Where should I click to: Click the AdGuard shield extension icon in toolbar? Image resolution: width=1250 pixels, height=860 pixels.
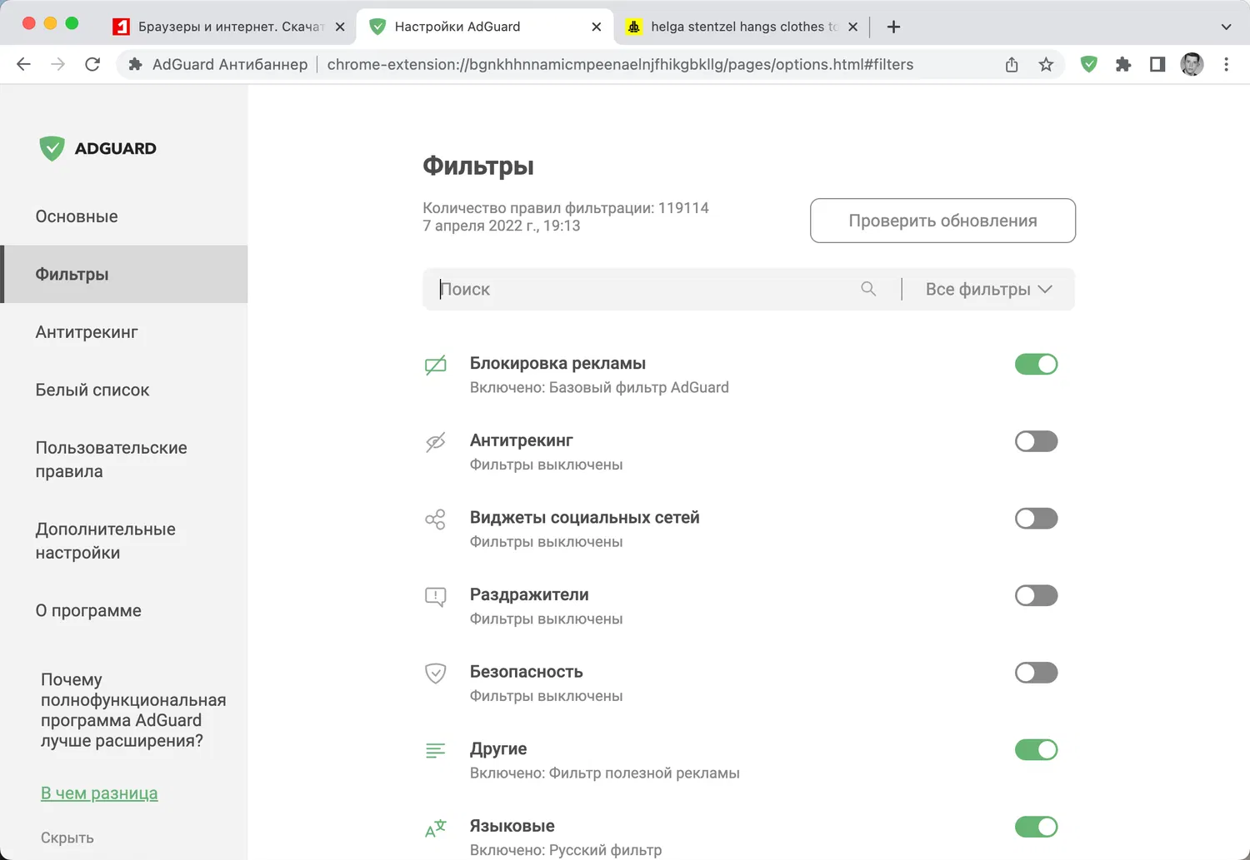click(x=1088, y=64)
